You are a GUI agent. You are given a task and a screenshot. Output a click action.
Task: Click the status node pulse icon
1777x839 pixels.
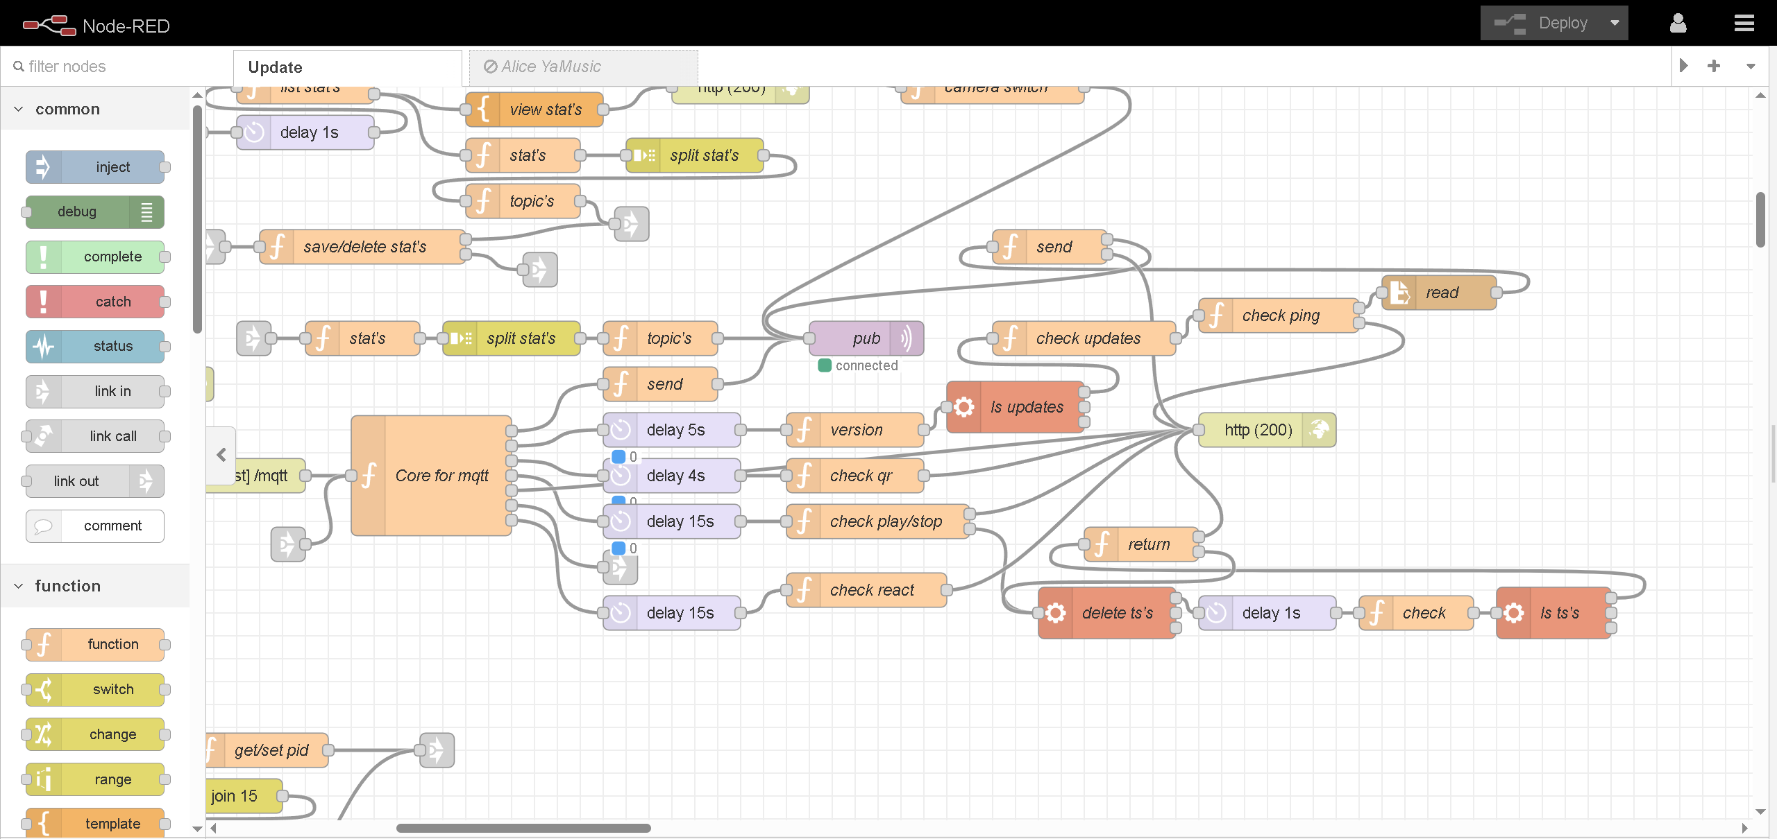coord(43,346)
